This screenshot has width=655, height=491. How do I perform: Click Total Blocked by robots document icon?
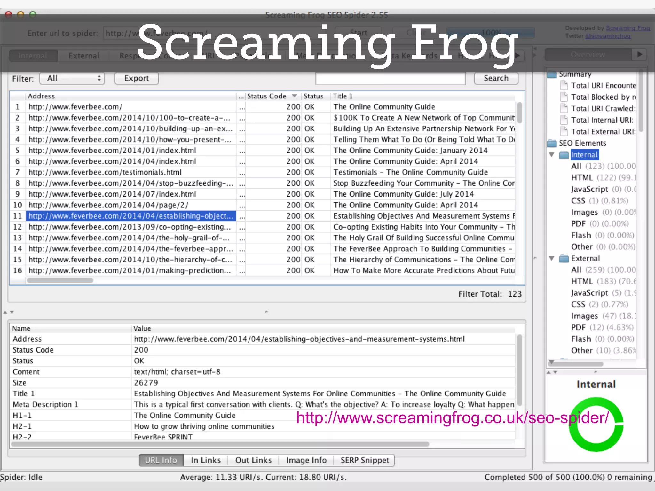pyautogui.click(x=564, y=97)
